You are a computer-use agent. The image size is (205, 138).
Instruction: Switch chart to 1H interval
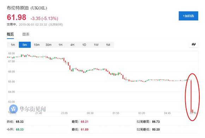60,45
